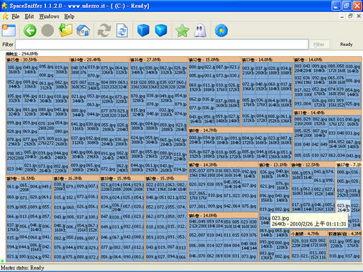Click the app icon in the menu bar
The image size is (363, 272).
tap(5, 16)
